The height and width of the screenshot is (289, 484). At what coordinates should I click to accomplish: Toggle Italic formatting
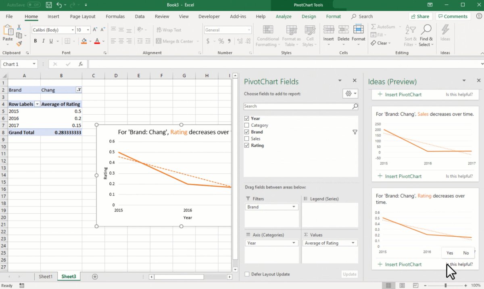[43, 41]
